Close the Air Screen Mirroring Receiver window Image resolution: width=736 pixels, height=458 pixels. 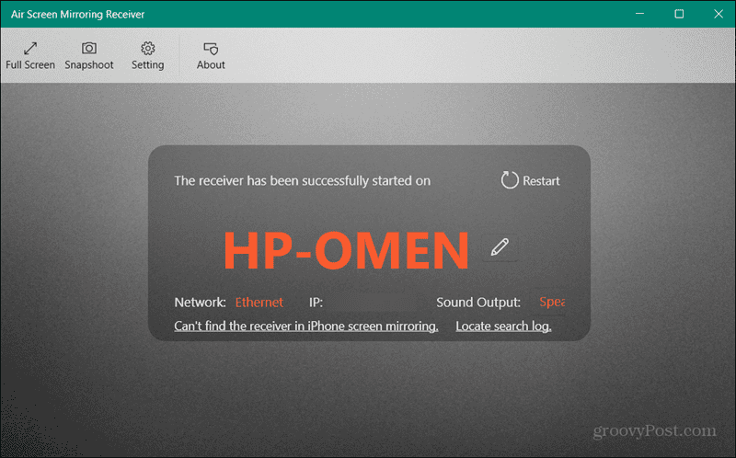(719, 14)
